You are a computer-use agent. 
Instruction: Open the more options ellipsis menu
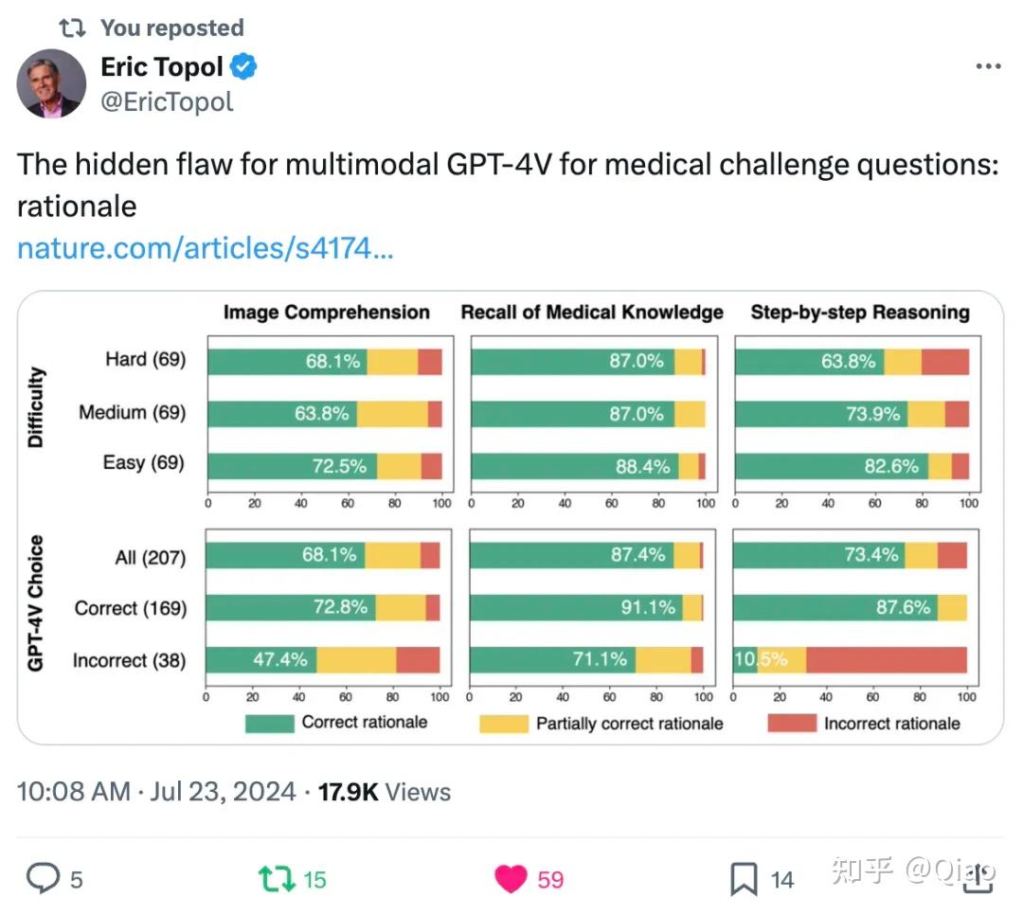(x=988, y=66)
